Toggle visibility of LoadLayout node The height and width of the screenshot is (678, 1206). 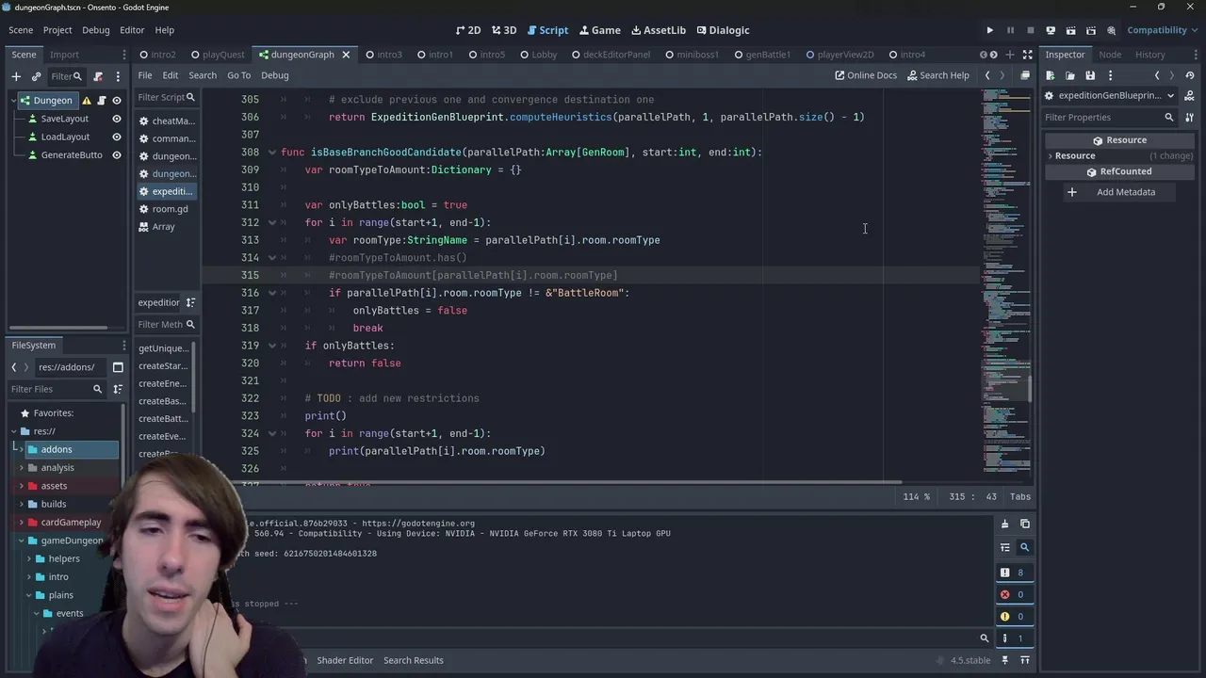point(117,137)
